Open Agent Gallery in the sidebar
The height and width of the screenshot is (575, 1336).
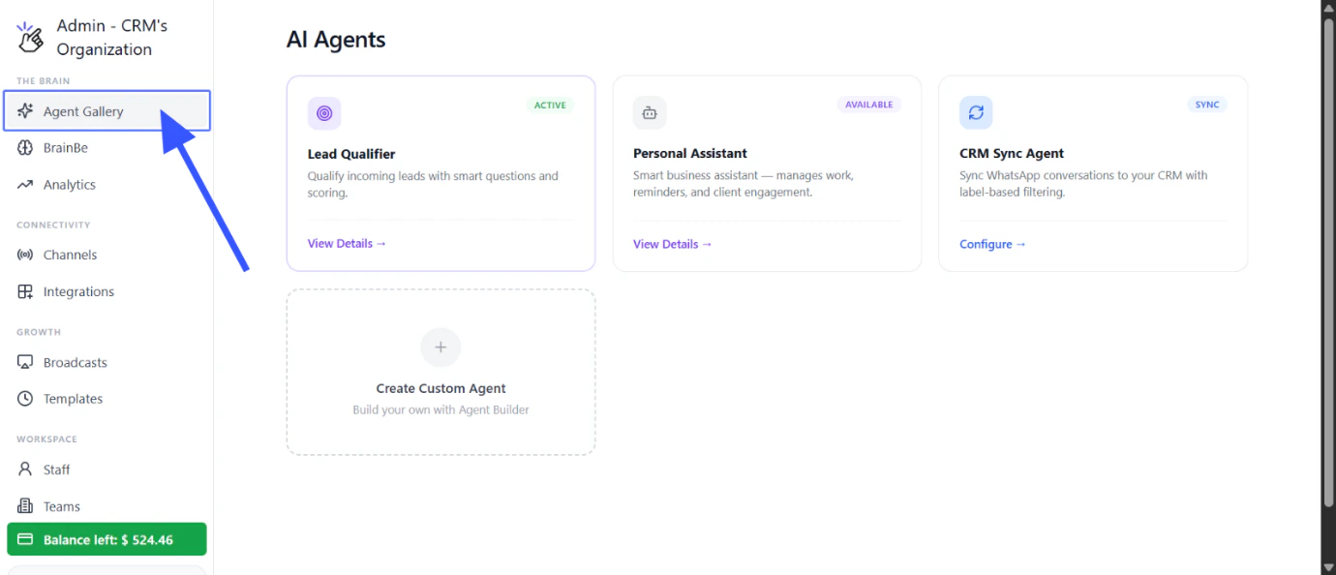tap(106, 111)
